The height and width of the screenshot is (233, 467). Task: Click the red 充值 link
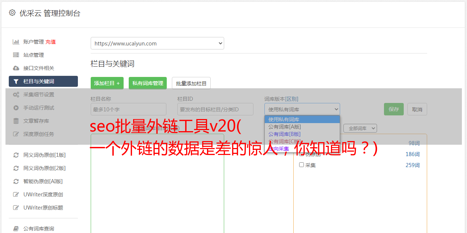coord(50,42)
